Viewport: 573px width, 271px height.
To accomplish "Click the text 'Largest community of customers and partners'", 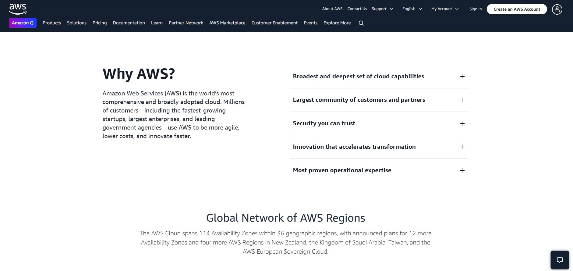I will [x=359, y=100].
